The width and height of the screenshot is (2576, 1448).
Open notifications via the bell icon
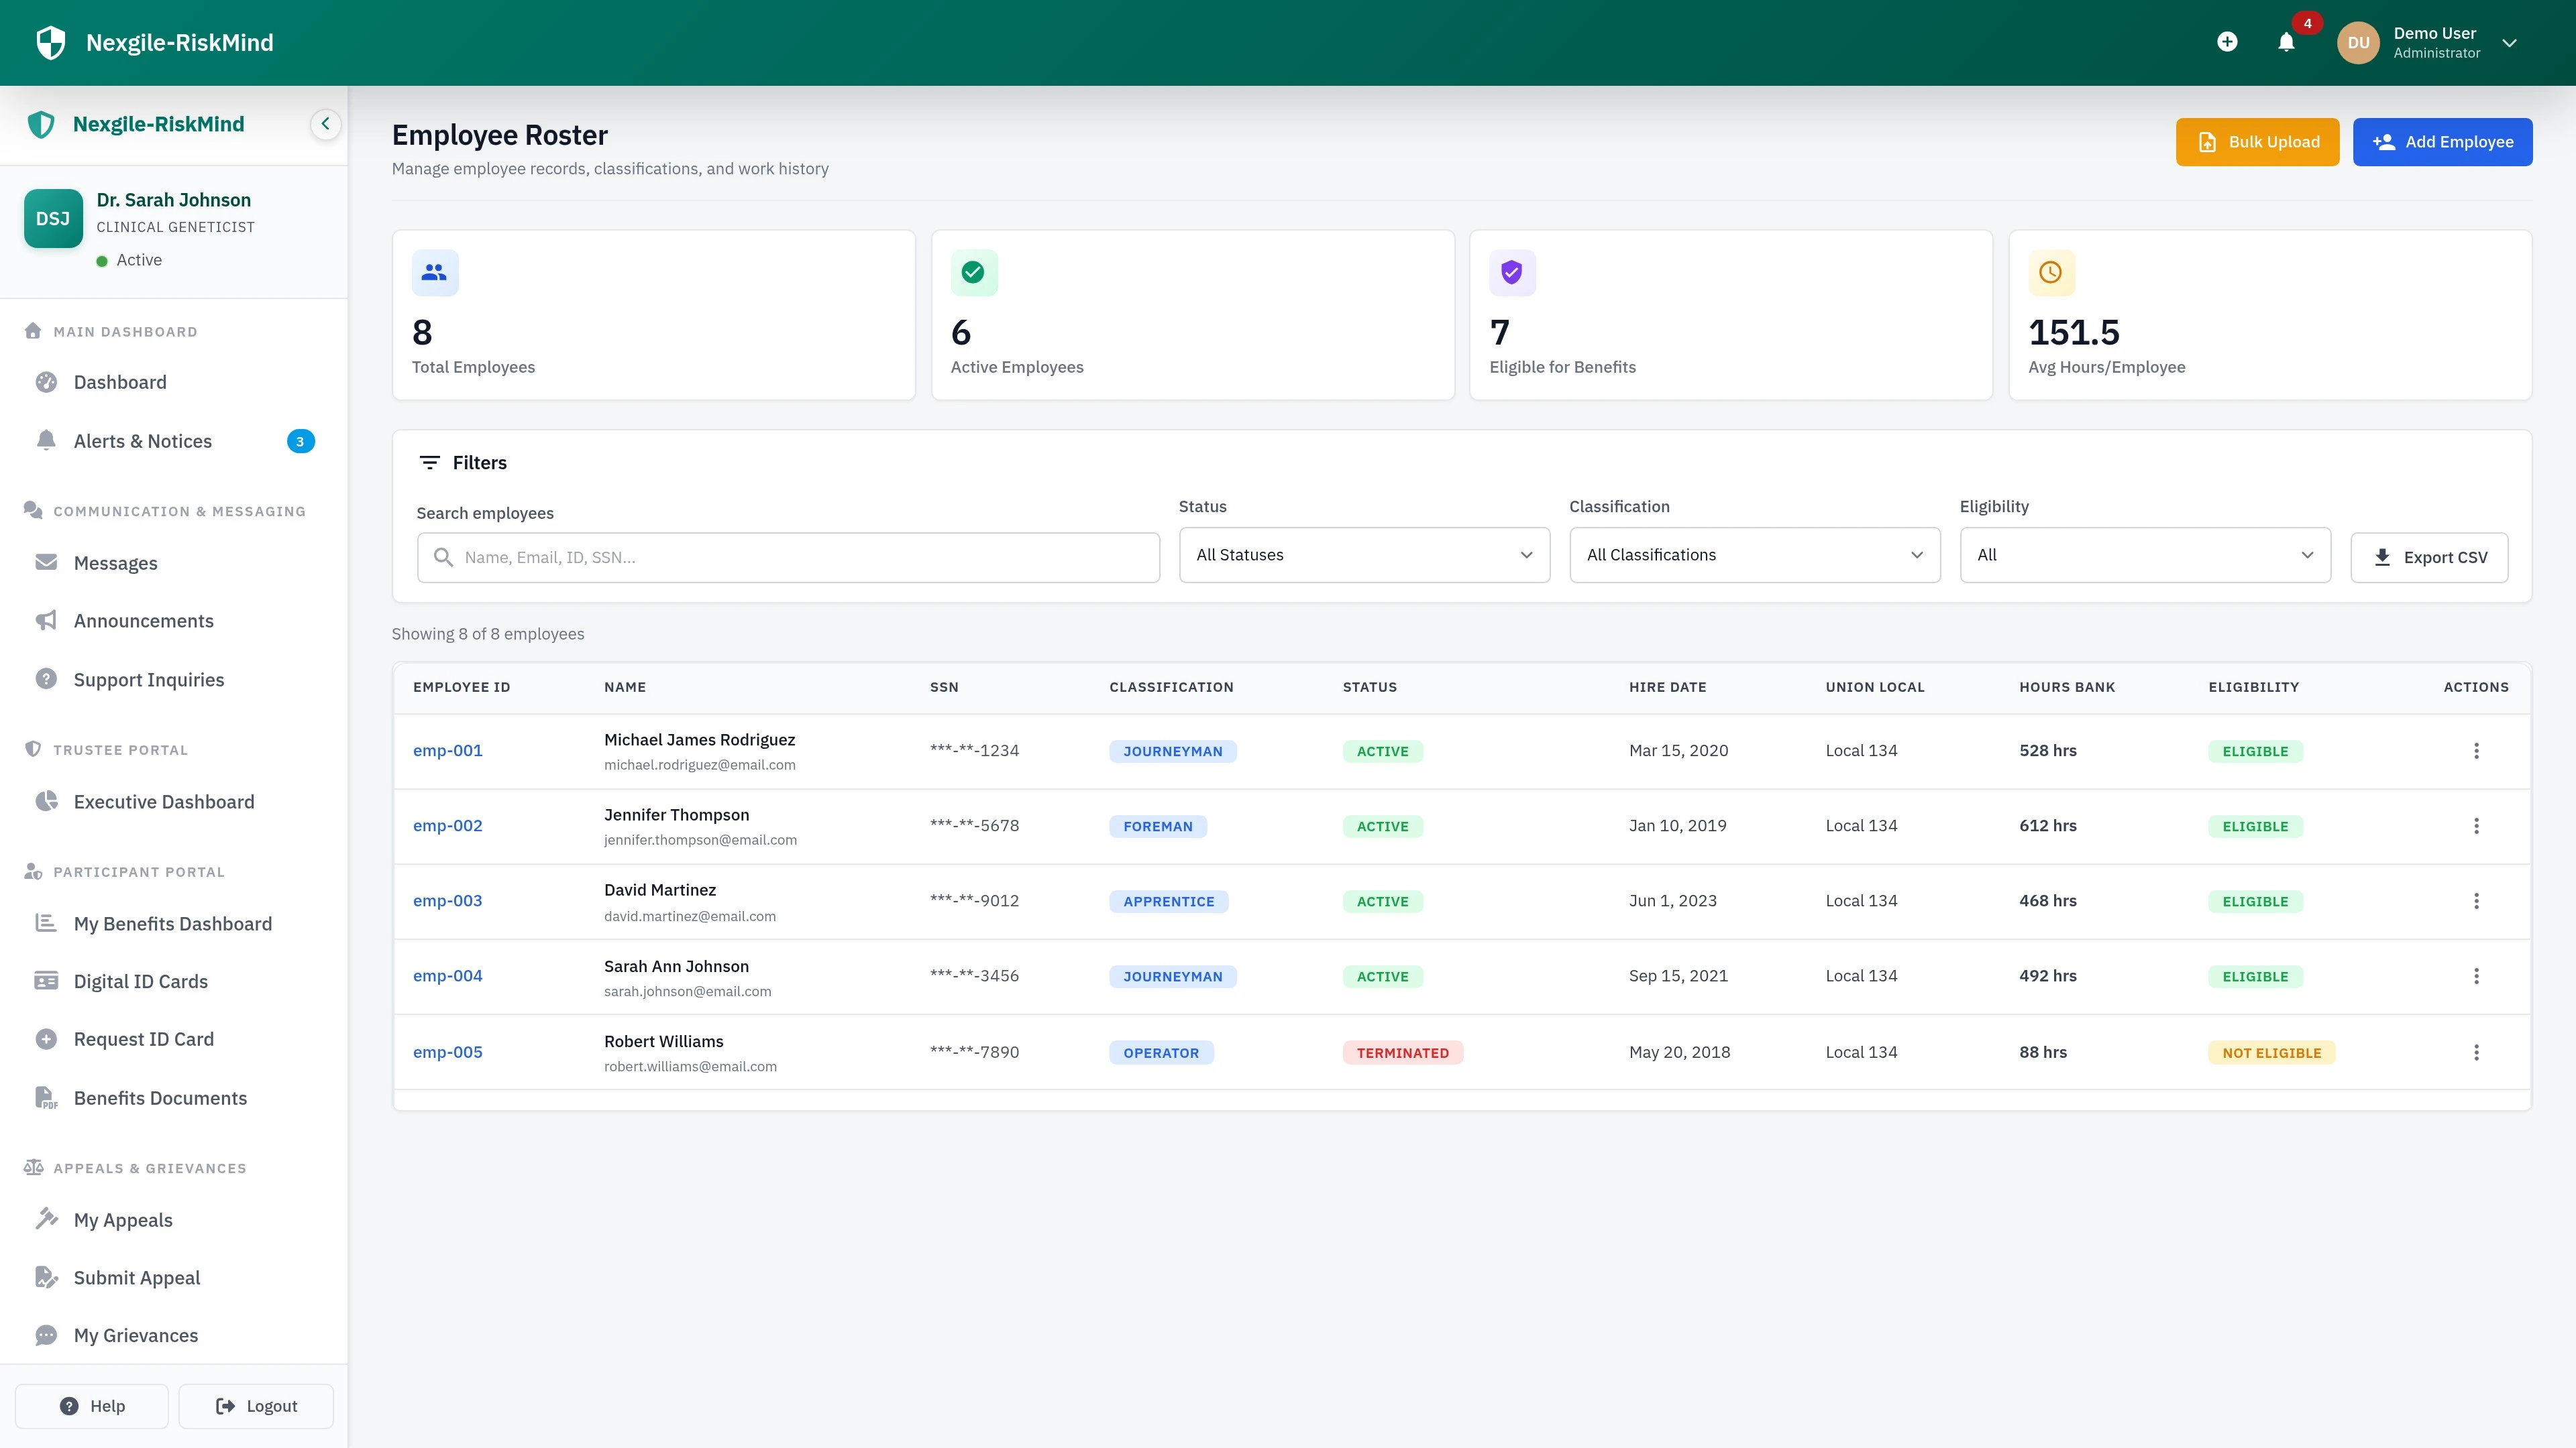[2286, 43]
